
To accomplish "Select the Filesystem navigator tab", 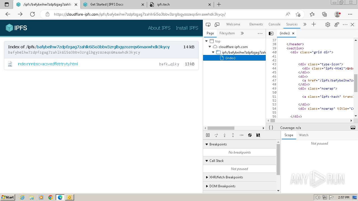I will coord(227,33).
